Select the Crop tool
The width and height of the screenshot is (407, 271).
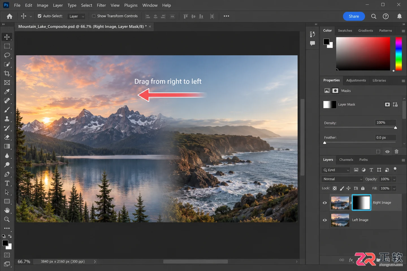[x=7, y=73]
